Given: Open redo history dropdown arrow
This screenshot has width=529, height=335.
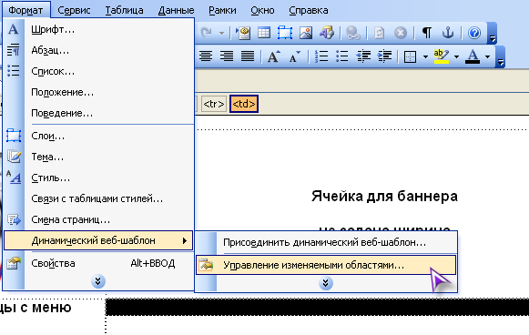Looking at the screenshot, I should [221, 33].
